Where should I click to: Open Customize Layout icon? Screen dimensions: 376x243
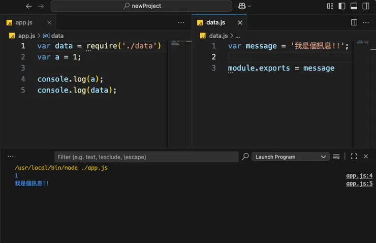(330, 6)
